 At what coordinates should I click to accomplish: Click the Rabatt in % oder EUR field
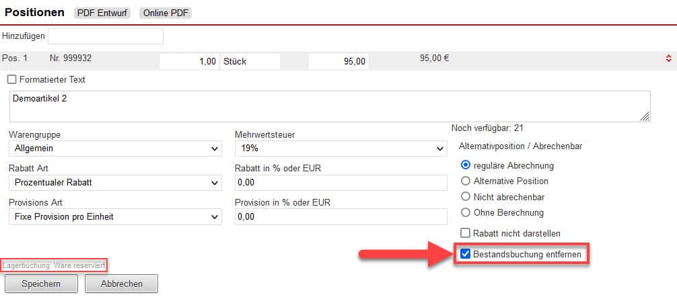tap(341, 183)
